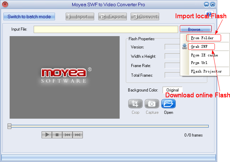230x162 pixels.
Task: Click the Input File text field
Action: (106, 29)
